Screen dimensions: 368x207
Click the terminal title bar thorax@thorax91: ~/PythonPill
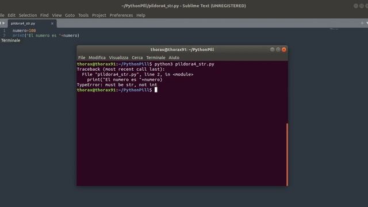[x=182, y=49]
